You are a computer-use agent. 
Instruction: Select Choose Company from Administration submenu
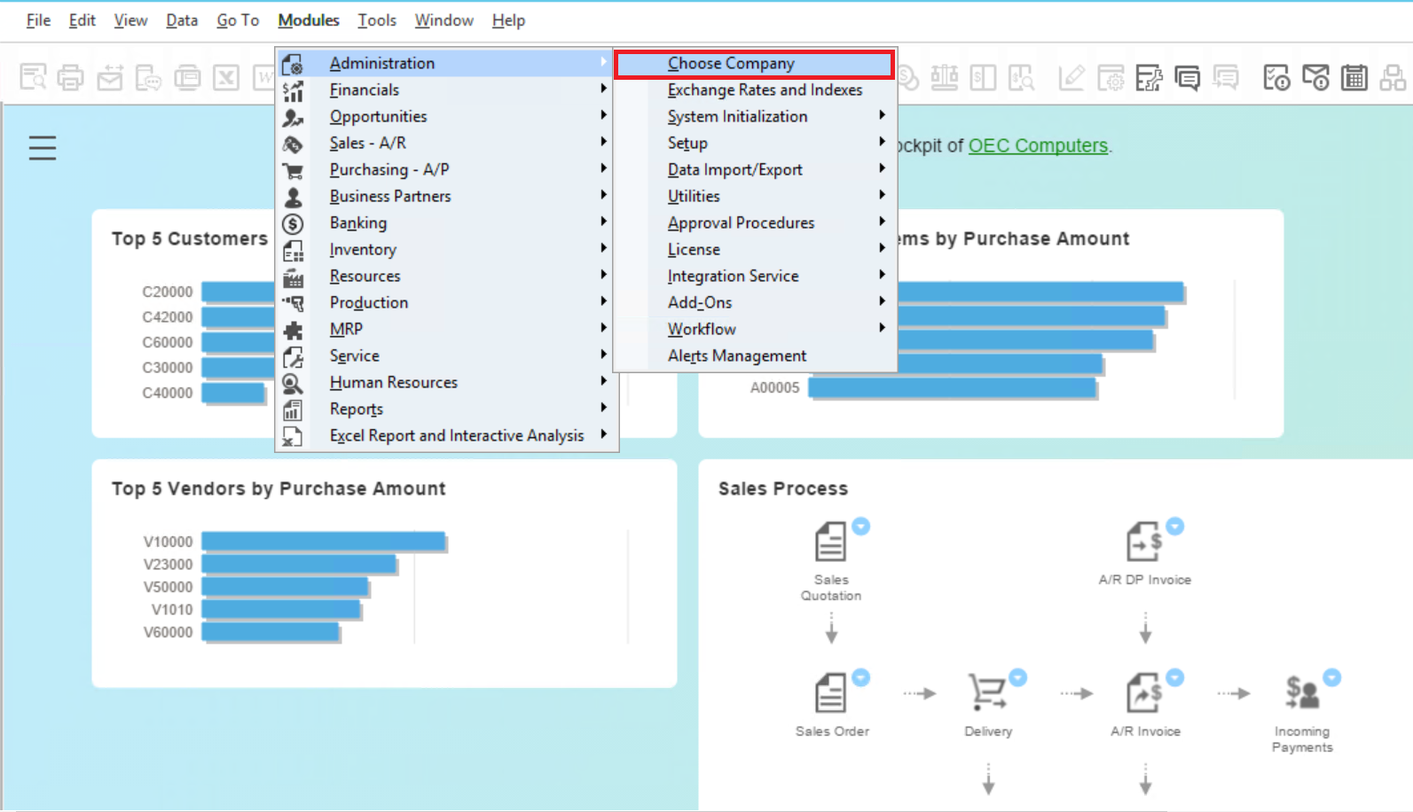pos(731,64)
